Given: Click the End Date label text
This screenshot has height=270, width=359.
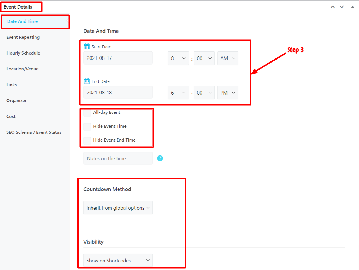Looking at the screenshot, I should (x=101, y=81).
